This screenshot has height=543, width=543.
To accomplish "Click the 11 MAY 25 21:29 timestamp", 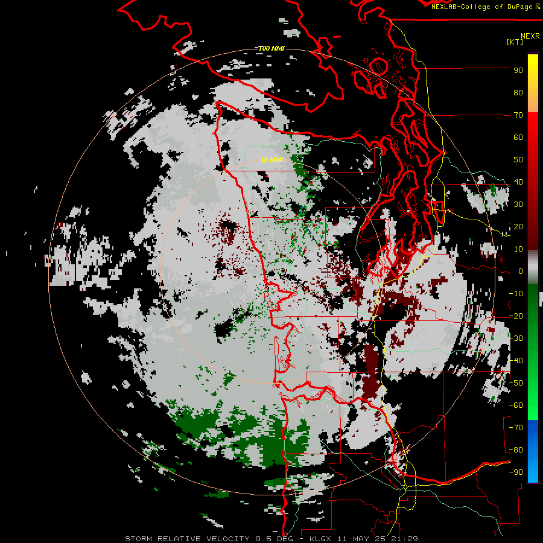I will [378, 539].
